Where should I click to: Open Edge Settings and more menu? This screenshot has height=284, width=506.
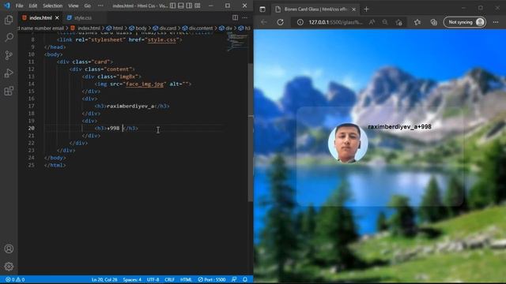point(496,22)
